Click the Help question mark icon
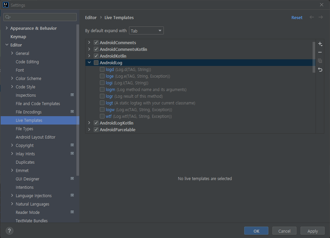The image size is (330, 238). 9,231
